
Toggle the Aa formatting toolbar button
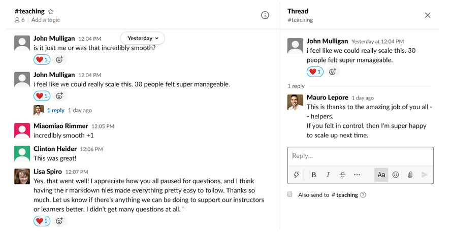point(381,175)
